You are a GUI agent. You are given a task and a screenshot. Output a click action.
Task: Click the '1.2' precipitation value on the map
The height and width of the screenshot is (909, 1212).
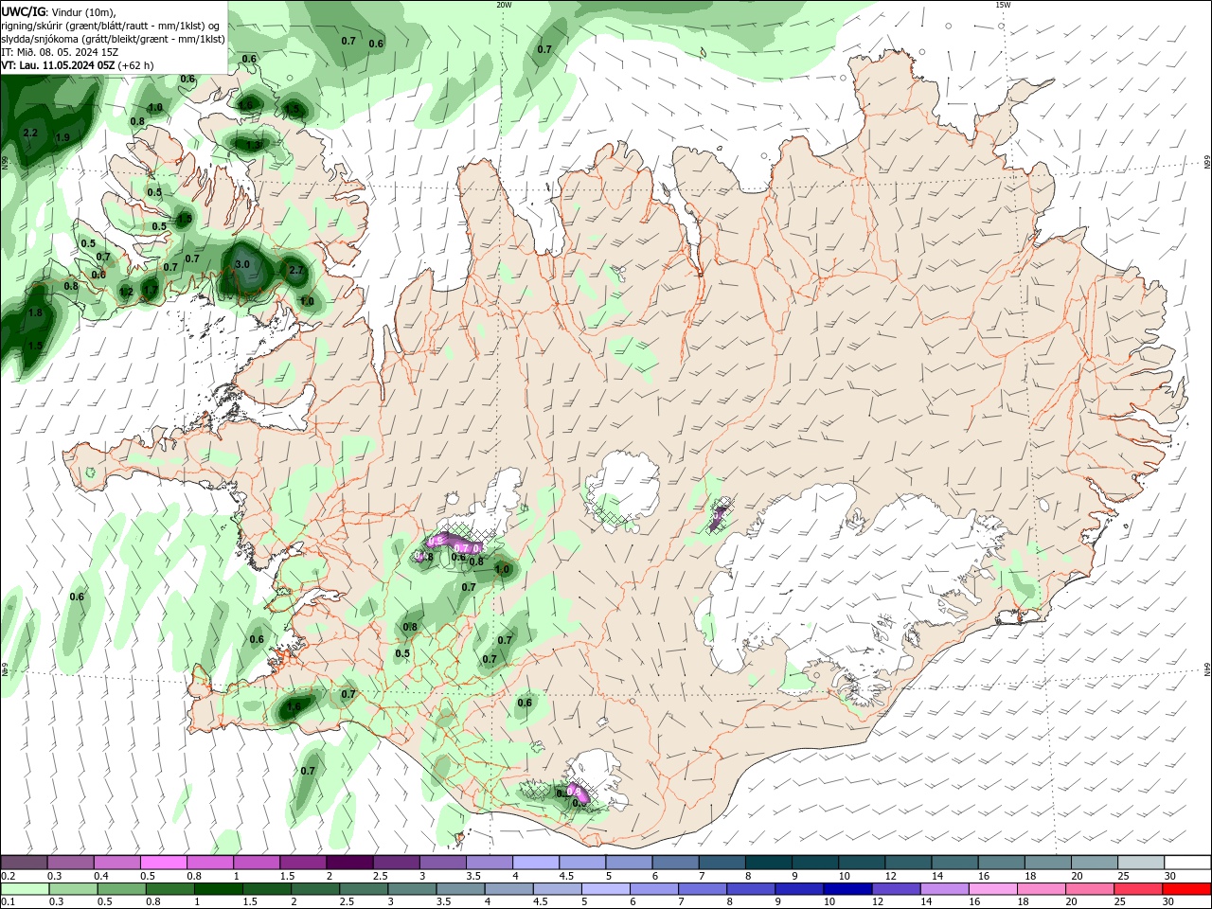[126, 292]
